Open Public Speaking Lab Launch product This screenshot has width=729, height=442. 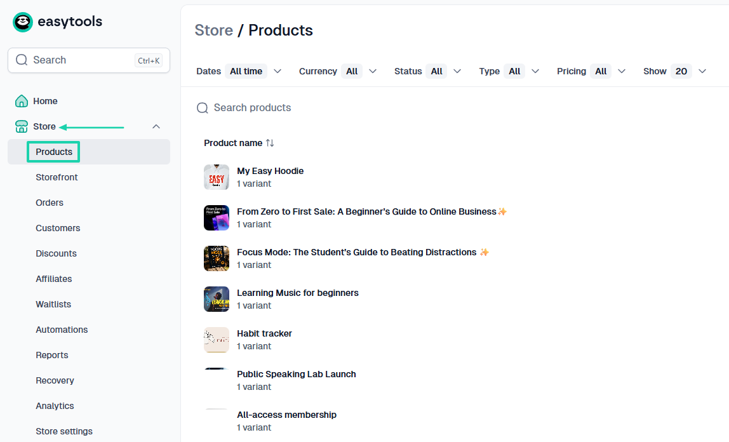tap(296, 374)
